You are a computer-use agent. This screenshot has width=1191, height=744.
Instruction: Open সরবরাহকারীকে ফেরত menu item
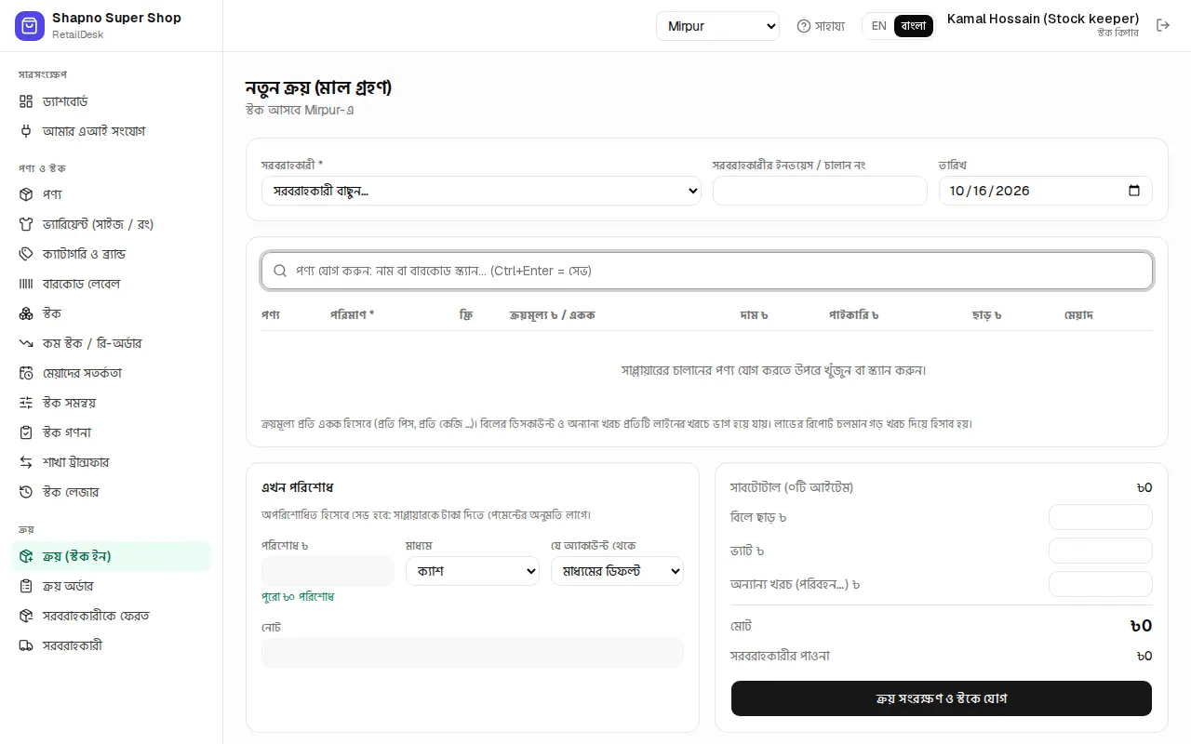pos(112,616)
